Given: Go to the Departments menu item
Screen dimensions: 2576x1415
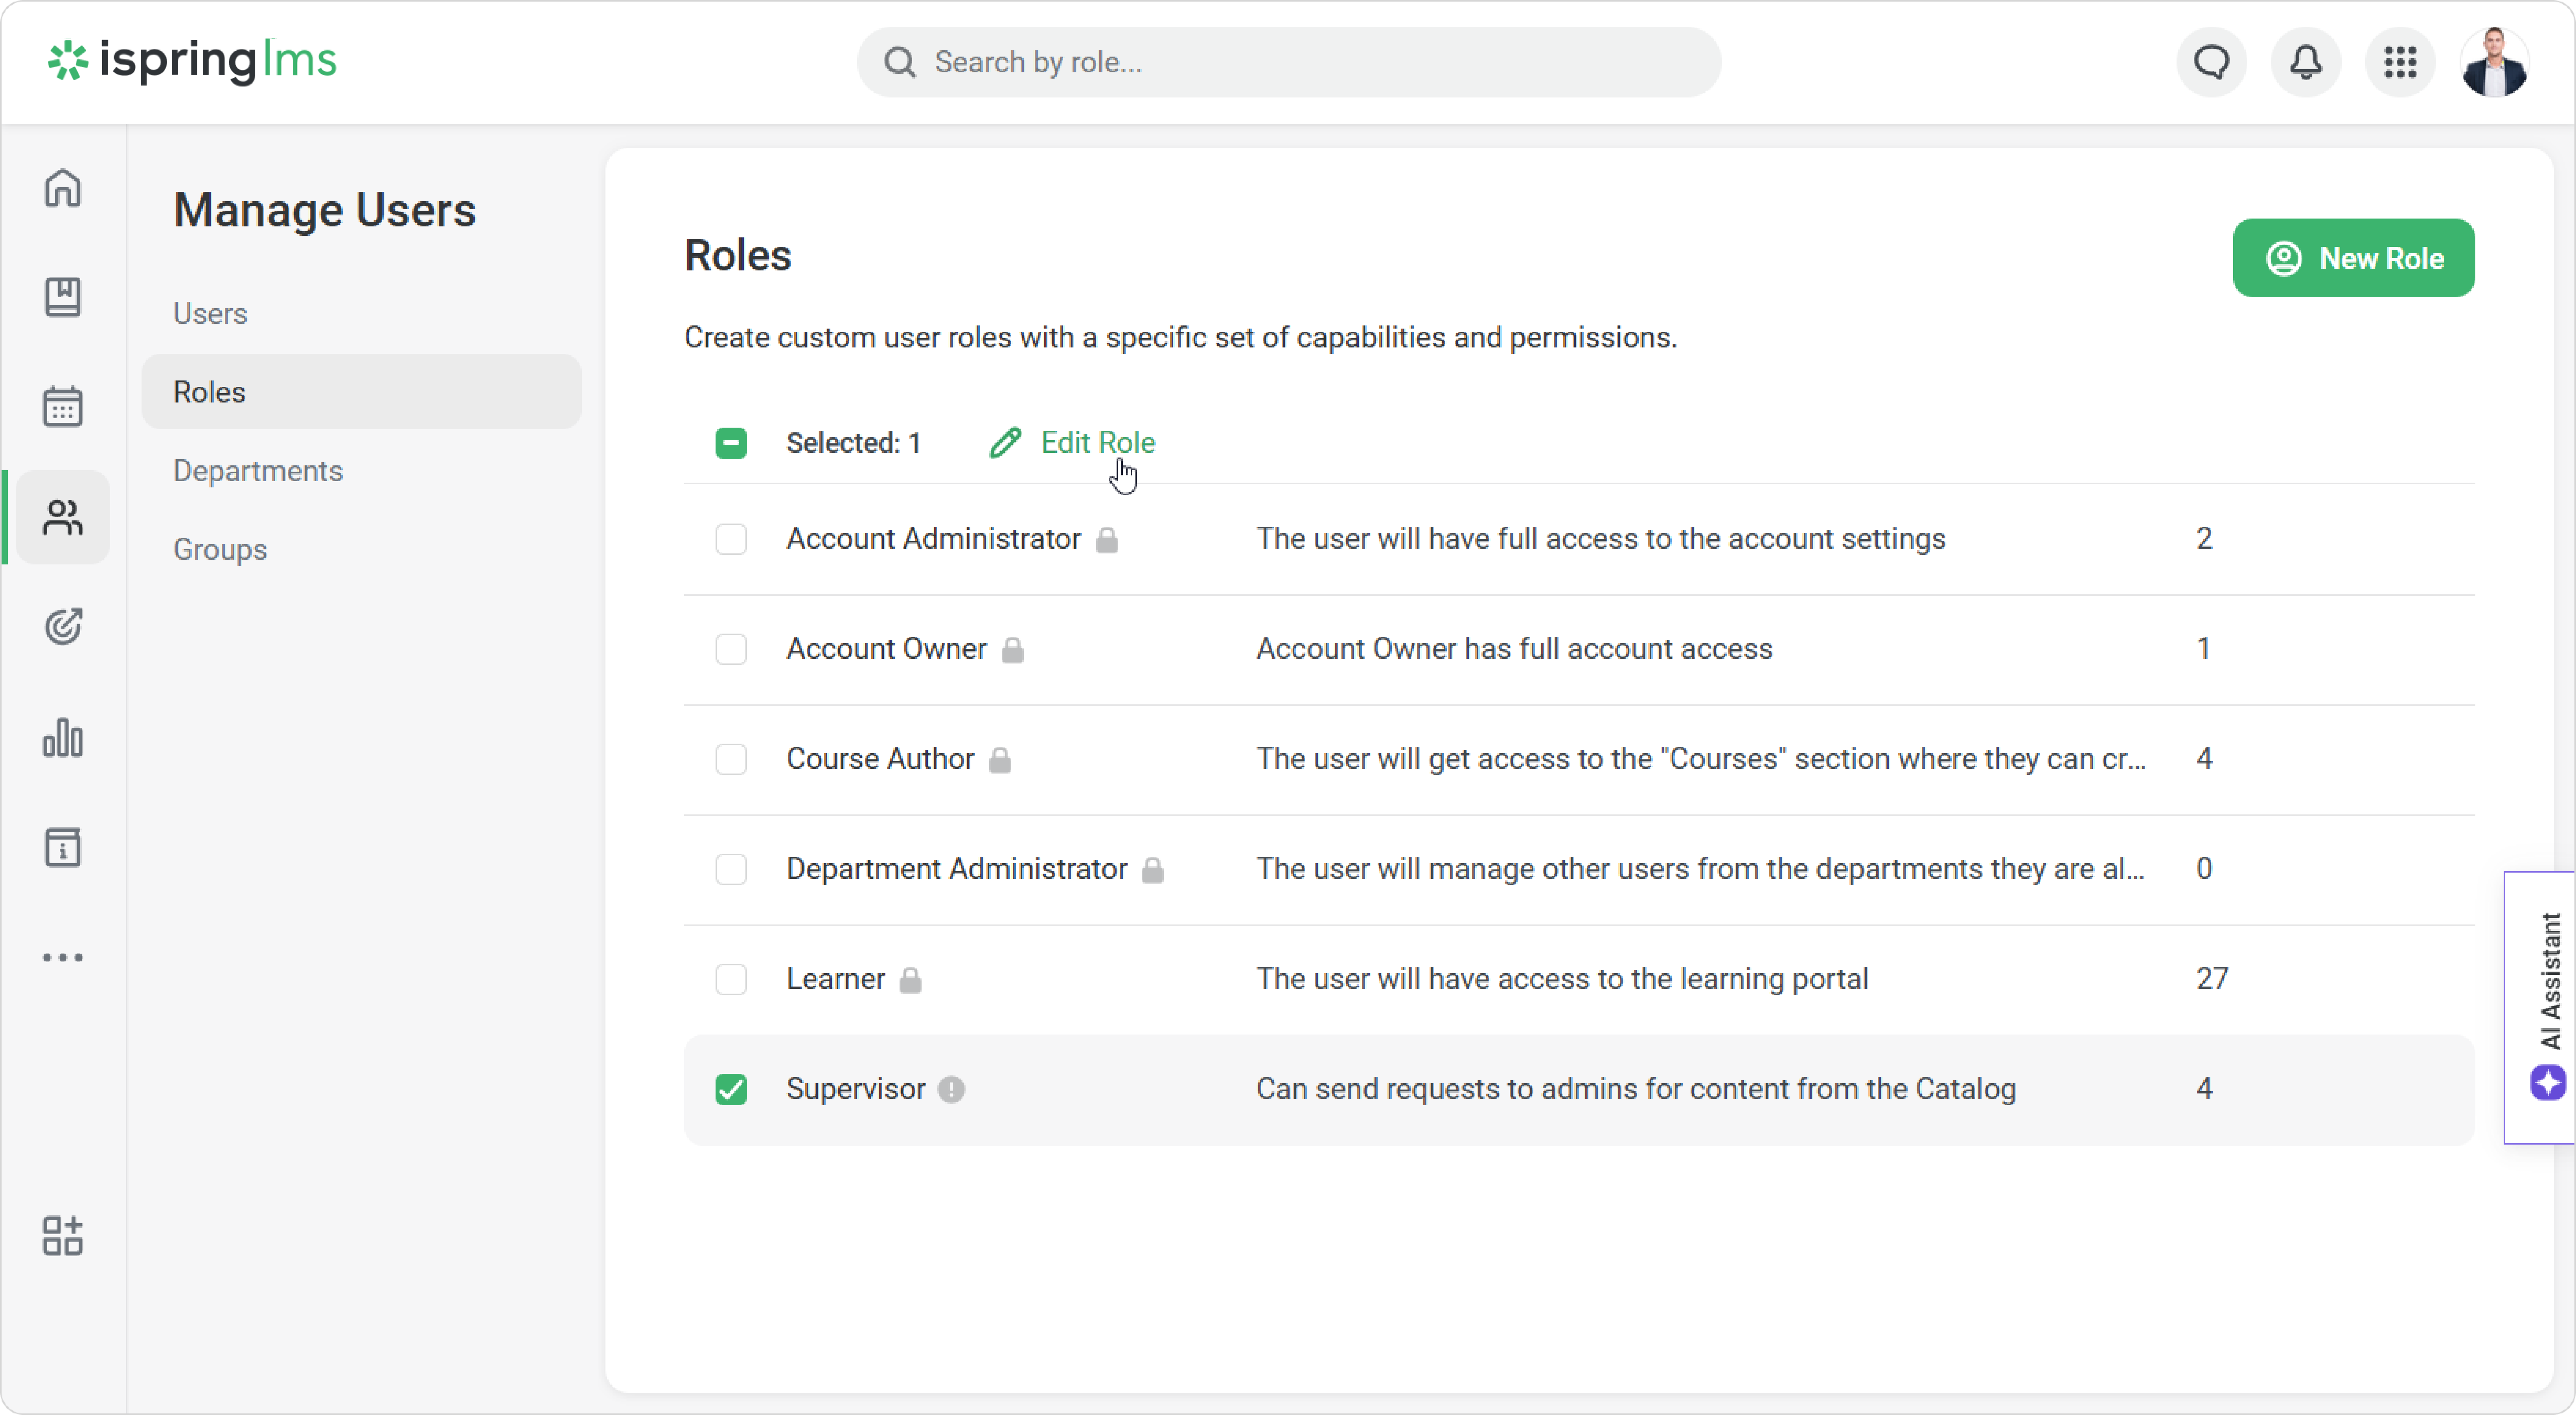Looking at the screenshot, I should tap(258, 470).
